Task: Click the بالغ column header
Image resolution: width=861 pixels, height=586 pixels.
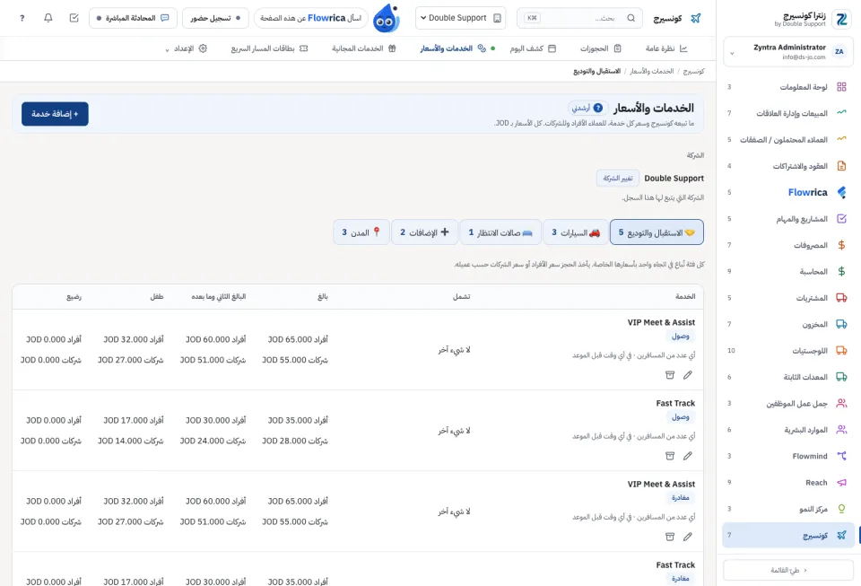Action: 323,296
